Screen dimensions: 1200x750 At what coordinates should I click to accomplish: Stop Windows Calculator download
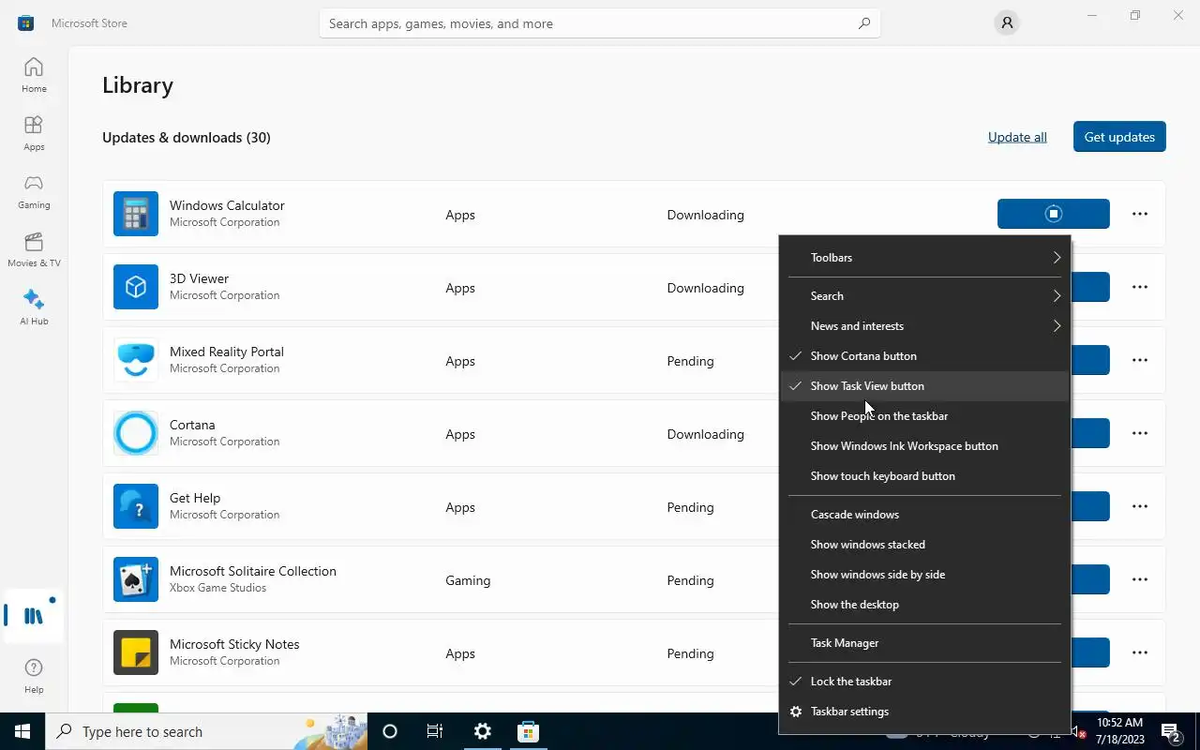point(1054,214)
